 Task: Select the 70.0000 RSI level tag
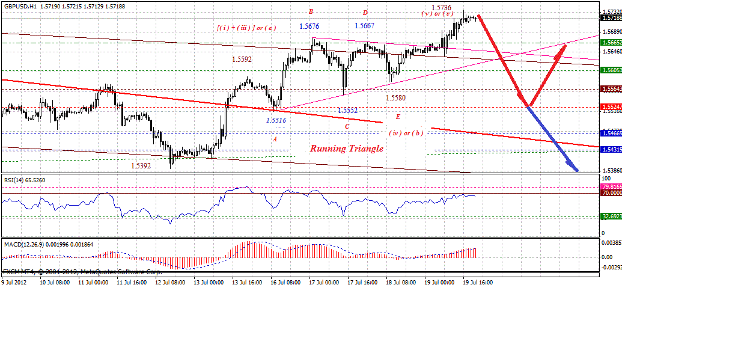(612, 193)
